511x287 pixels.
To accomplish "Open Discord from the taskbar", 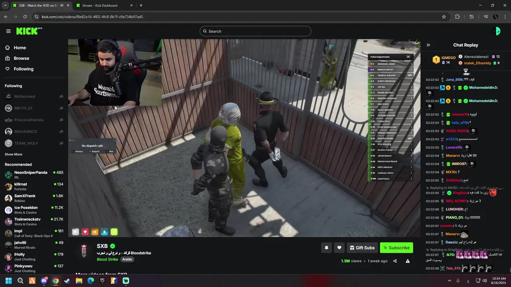I will click(x=44, y=281).
